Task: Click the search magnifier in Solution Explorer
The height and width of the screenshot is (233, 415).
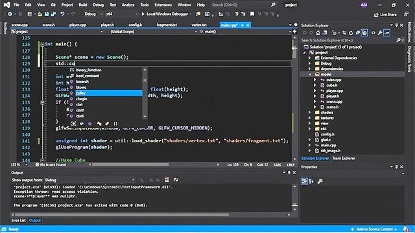Action: click(x=398, y=40)
